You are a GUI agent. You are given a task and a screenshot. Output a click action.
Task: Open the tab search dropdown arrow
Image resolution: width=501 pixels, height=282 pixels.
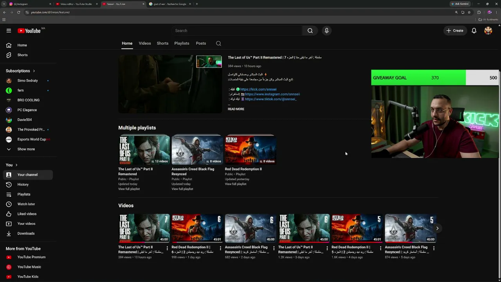pos(4,4)
